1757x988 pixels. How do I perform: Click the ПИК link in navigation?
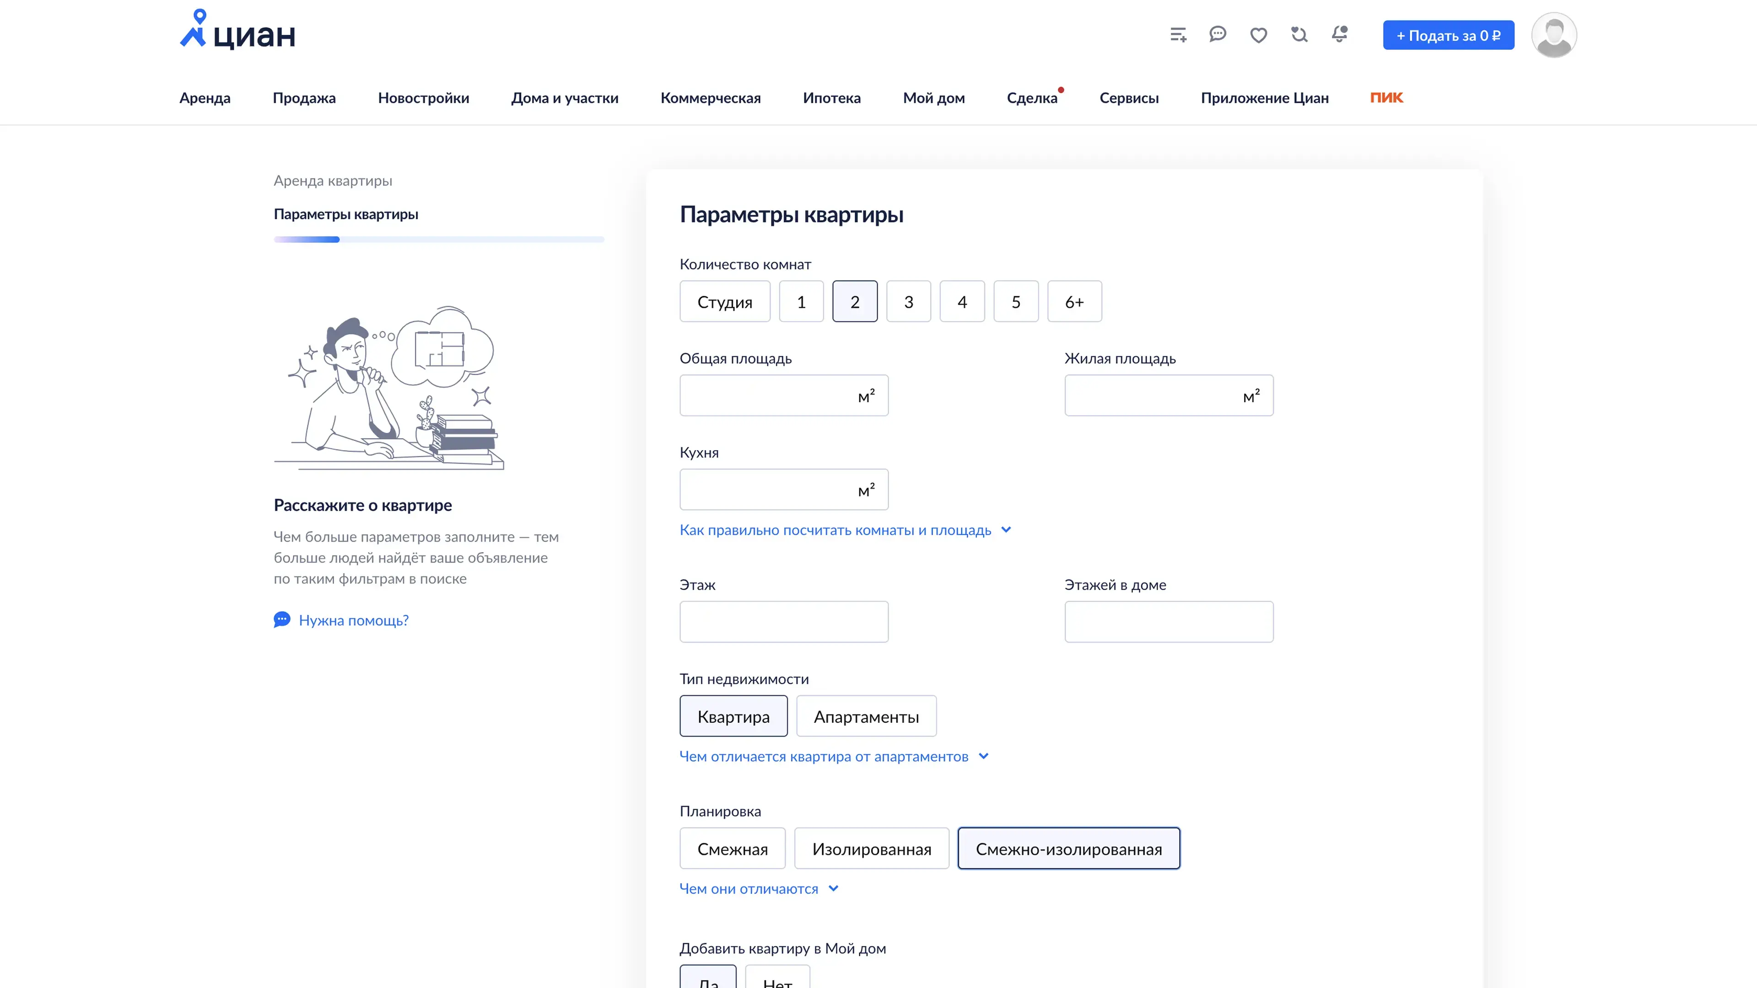[x=1386, y=97]
